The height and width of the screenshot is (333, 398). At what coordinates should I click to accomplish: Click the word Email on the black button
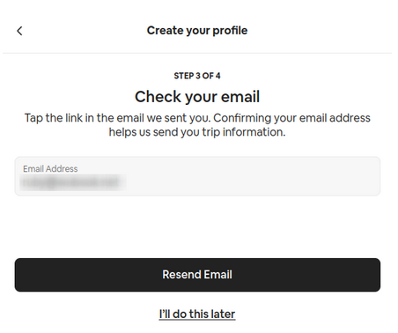tap(218, 275)
